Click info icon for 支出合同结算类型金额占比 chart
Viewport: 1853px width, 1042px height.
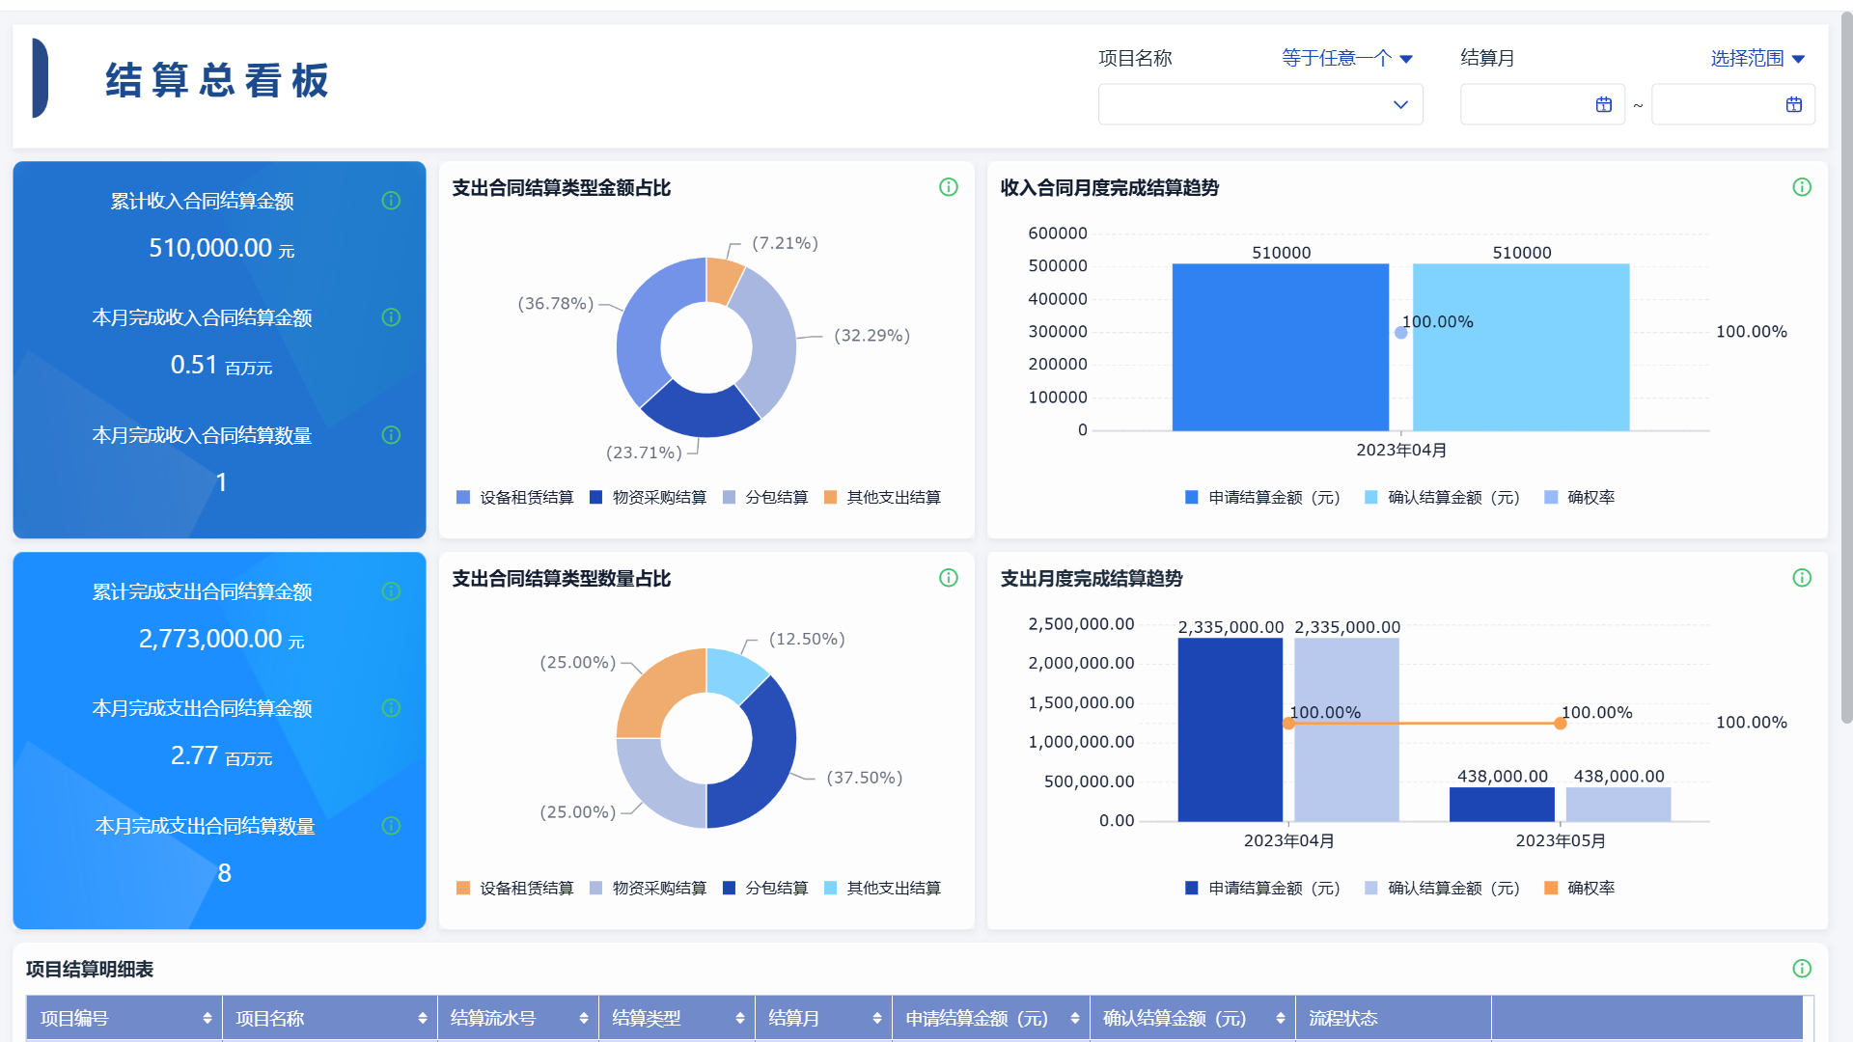[948, 187]
